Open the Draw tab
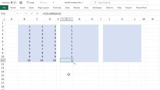The image size is (160, 90). [31, 8]
